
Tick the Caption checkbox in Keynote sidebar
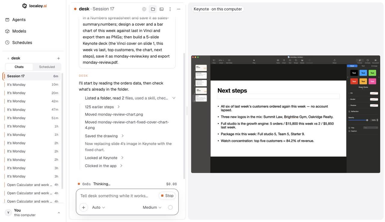[x=349, y=131]
